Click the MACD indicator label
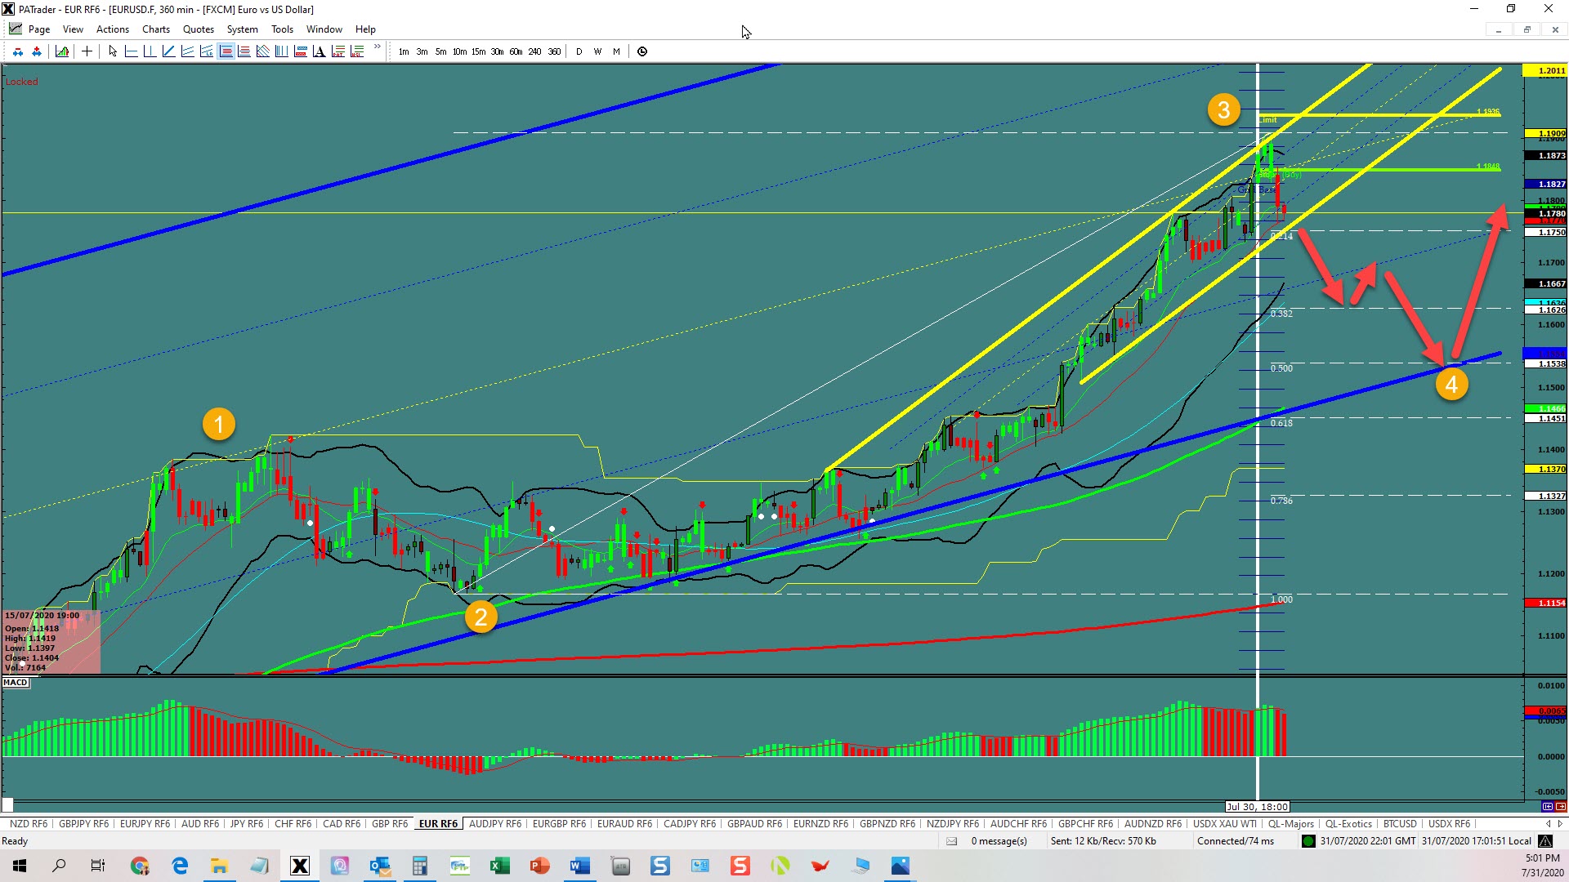1569x882 pixels. [16, 683]
